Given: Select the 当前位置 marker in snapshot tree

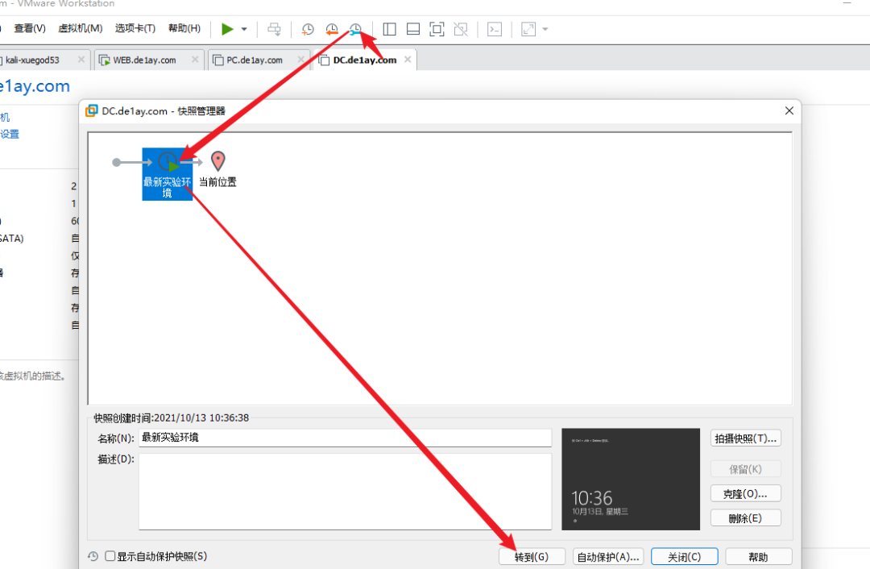Looking at the screenshot, I should pos(218,169).
